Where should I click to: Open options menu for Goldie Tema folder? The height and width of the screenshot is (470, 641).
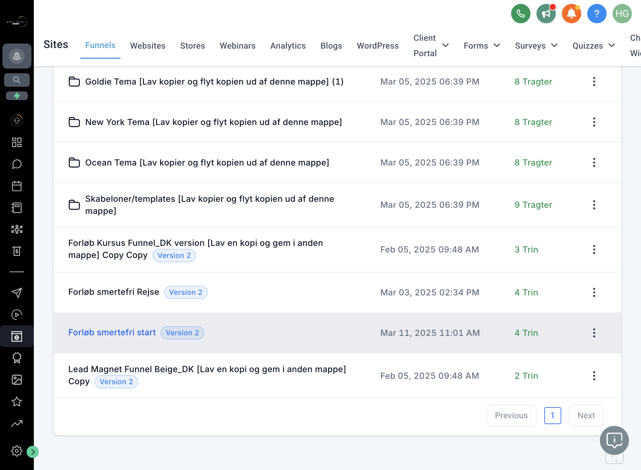coord(594,82)
